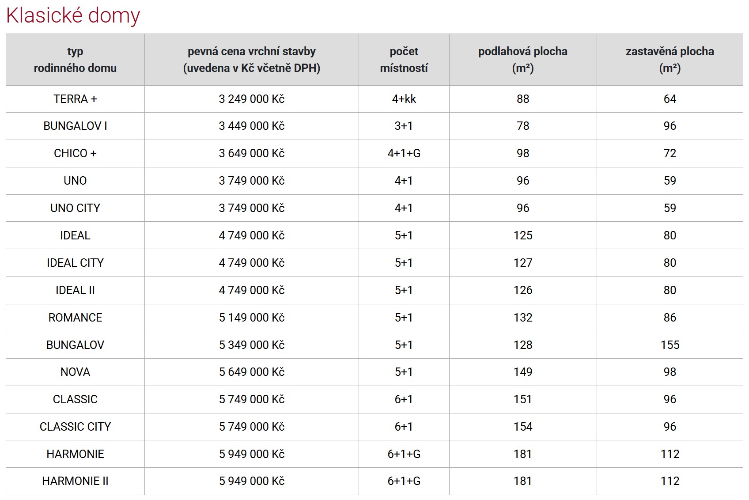The image size is (749, 500).
Task: Click the NOVA price 5 649 000 Kč
Action: click(251, 372)
